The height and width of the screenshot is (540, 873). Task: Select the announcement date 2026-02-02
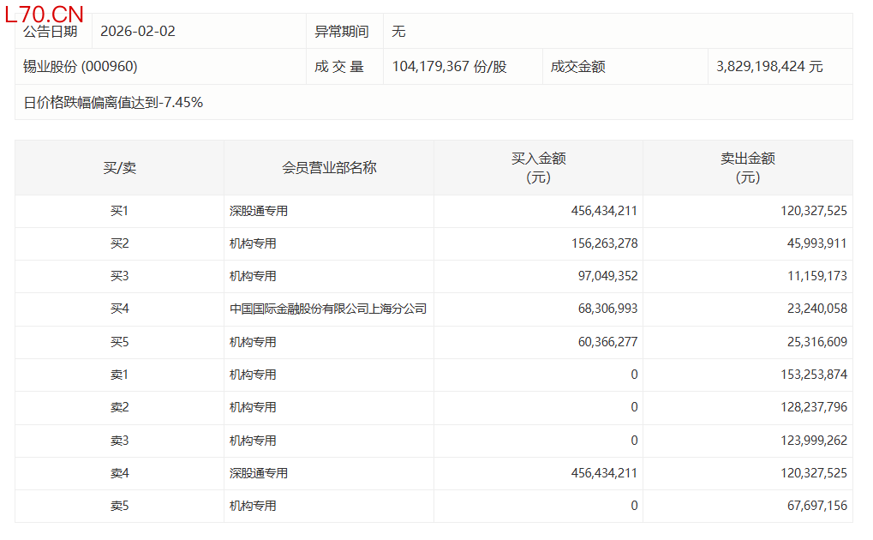138,32
